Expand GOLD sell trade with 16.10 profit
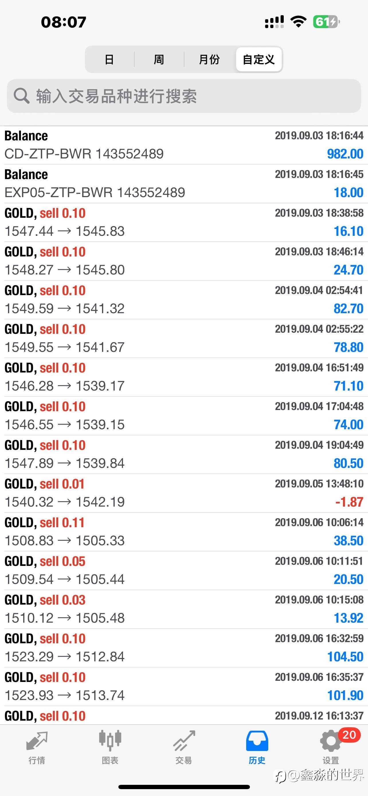The height and width of the screenshot is (796, 368). (x=184, y=222)
